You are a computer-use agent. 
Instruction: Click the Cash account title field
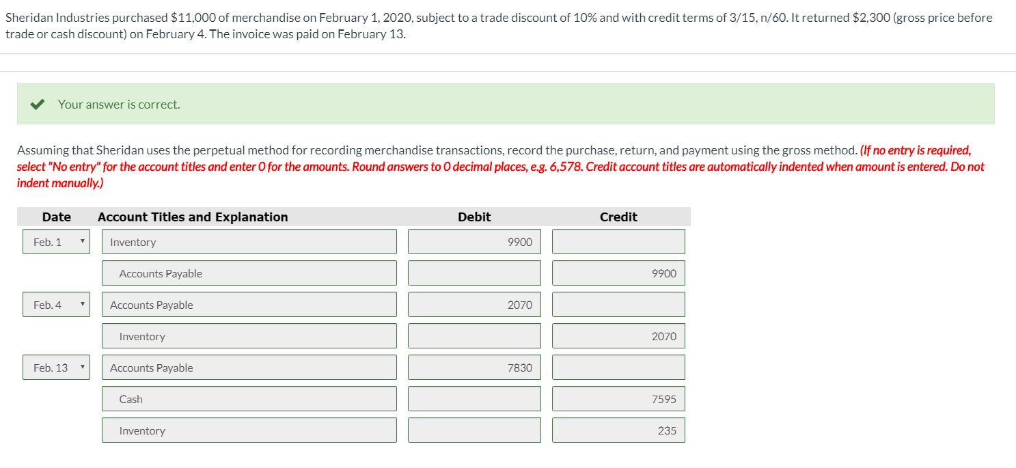249,398
